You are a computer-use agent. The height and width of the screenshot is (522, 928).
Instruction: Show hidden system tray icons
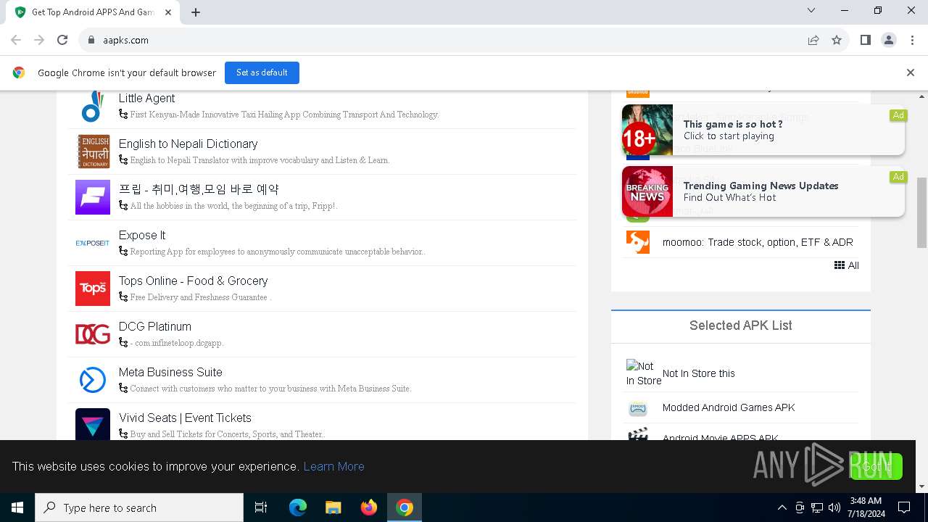click(782, 507)
